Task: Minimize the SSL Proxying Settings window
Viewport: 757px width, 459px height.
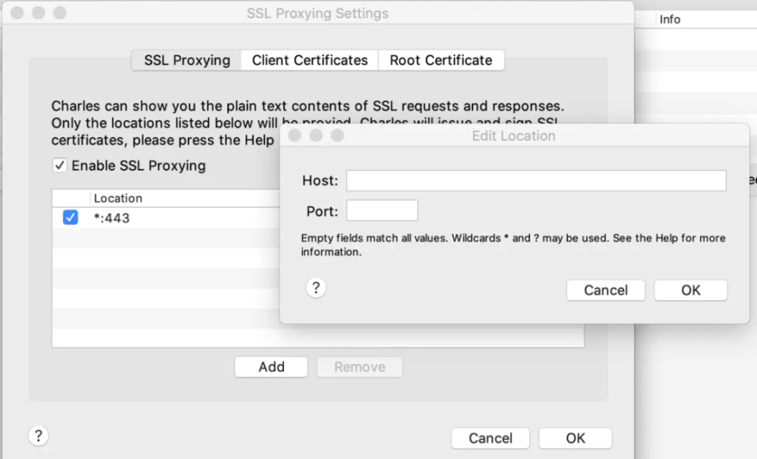Action: tap(38, 13)
